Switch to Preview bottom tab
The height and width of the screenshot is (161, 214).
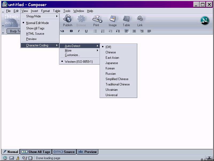tap(87, 152)
